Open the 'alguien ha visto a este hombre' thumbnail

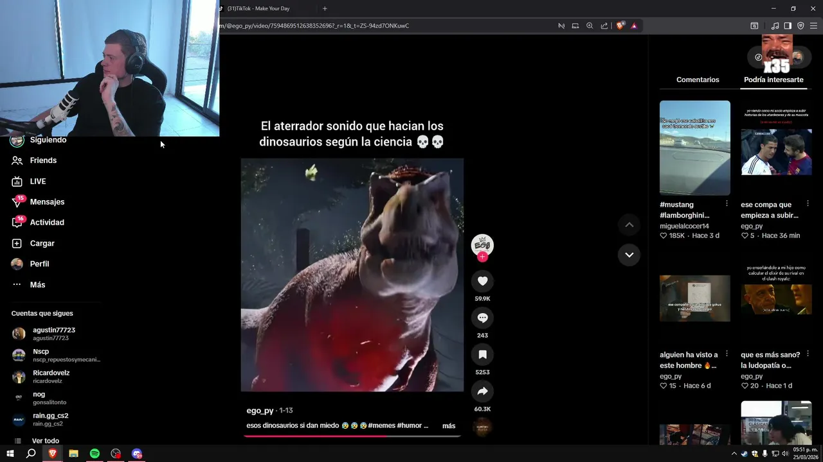[x=695, y=298]
